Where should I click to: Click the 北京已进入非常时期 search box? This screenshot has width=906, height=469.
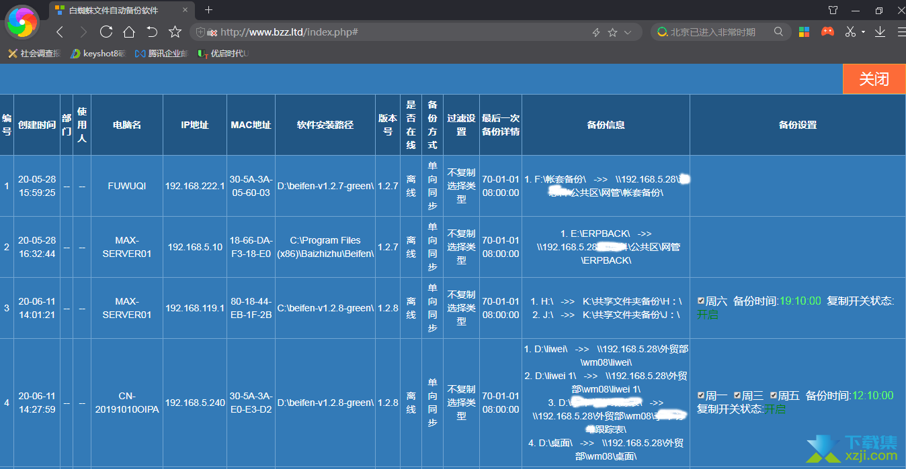tap(716, 32)
